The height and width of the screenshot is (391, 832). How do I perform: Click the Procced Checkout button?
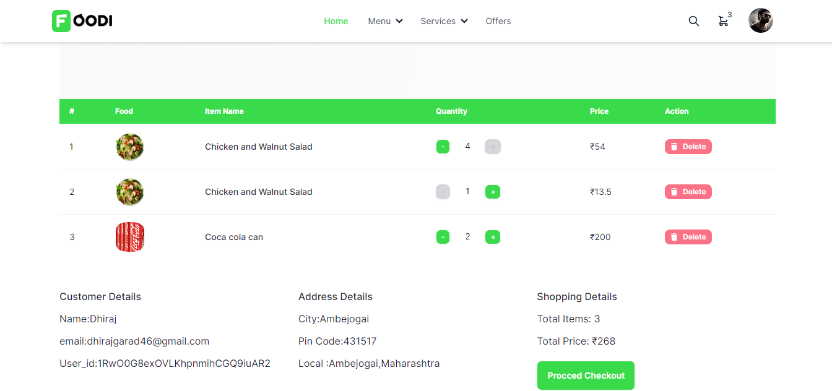pyautogui.click(x=586, y=376)
